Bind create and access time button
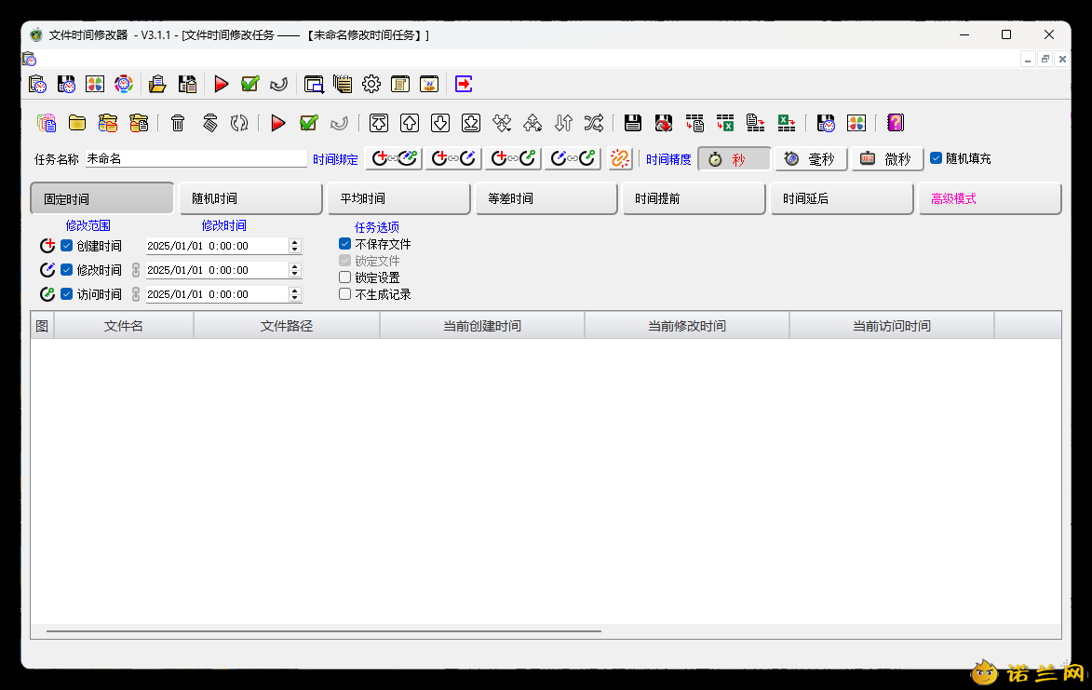The height and width of the screenshot is (690, 1092). [513, 158]
